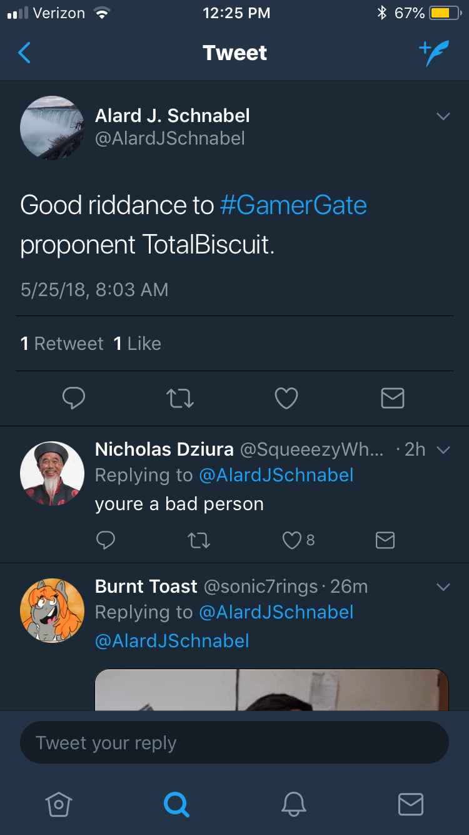Open the #GamerGate hashtag link
The image size is (469, 835).
(x=293, y=205)
